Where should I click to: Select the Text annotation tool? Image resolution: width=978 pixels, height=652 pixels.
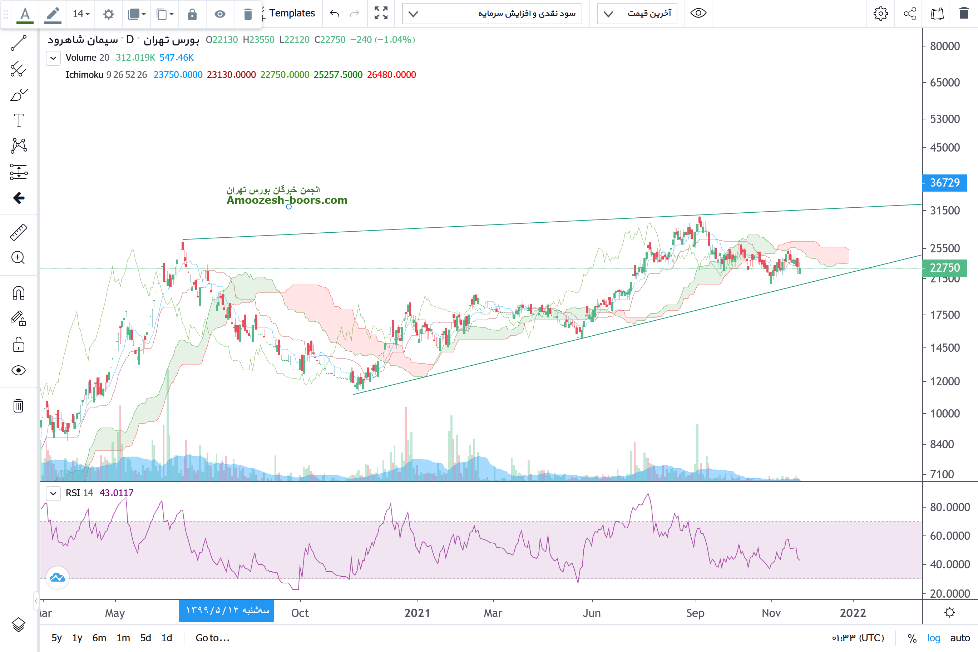point(18,120)
